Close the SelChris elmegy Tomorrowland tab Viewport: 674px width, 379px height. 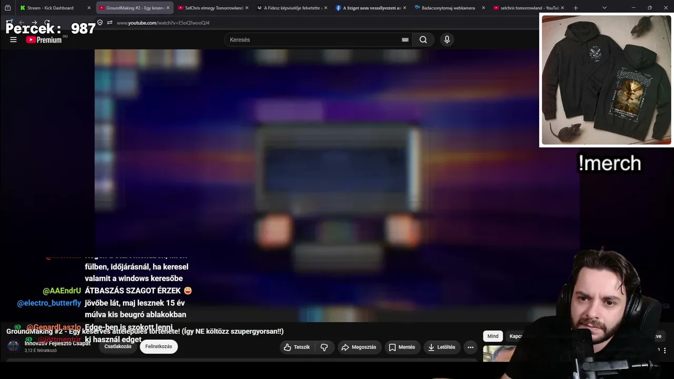247,8
